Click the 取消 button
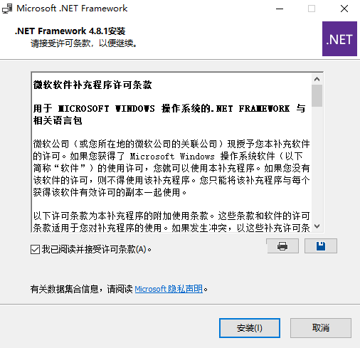The image size is (360, 348). coord(321,328)
